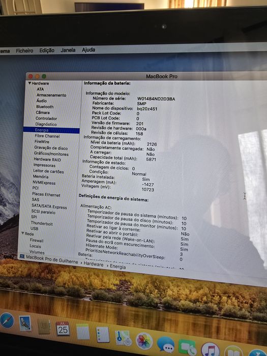267x356 pixels.
Task: Open Safari from the dock
Action: [x=7, y=320]
